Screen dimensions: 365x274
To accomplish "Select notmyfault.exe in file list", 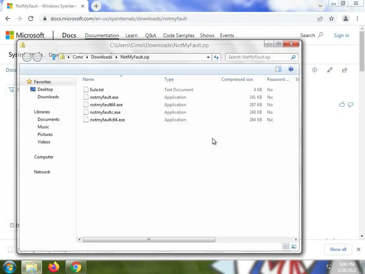I will (104, 97).
